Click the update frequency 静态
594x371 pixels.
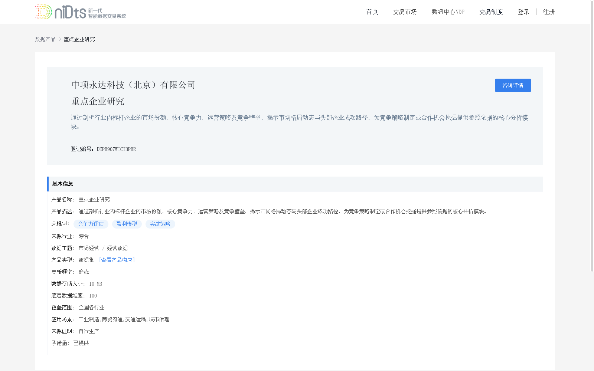pyautogui.click(x=84, y=272)
